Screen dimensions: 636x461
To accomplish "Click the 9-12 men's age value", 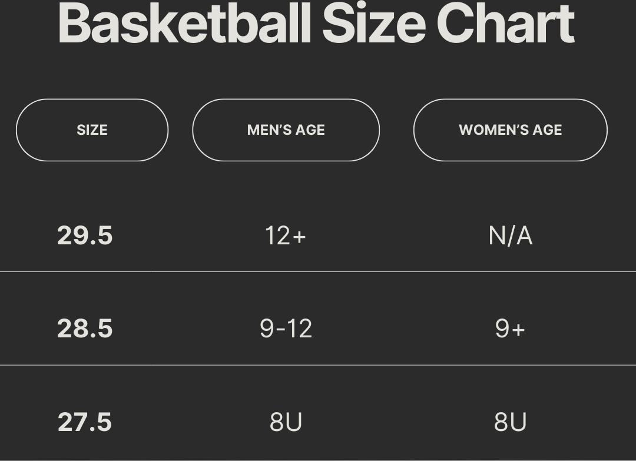I will click(x=286, y=329).
